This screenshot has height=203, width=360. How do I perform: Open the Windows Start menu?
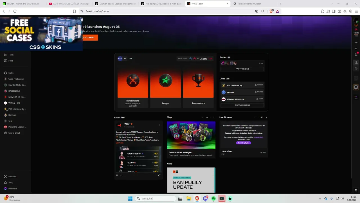(x=130, y=198)
